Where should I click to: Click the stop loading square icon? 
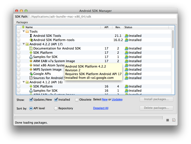[168, 120]
